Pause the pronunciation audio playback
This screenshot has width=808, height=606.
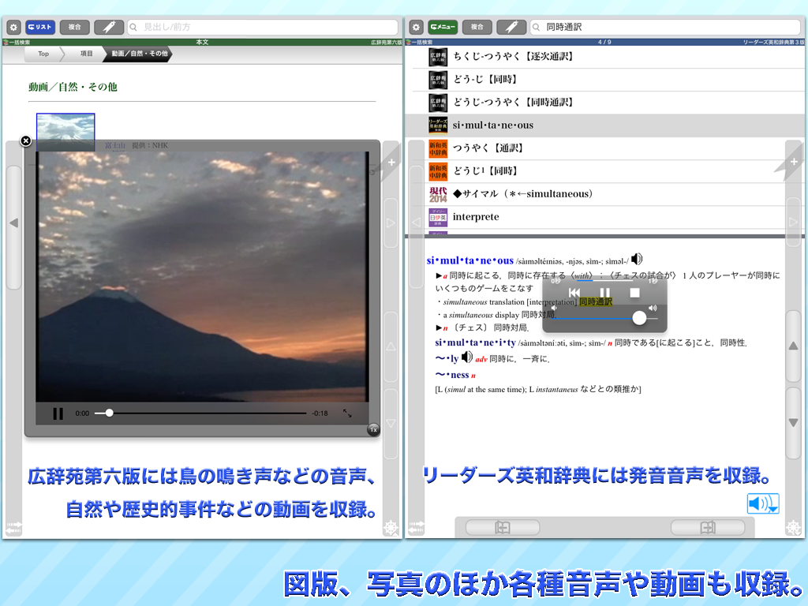pos(605,293)
